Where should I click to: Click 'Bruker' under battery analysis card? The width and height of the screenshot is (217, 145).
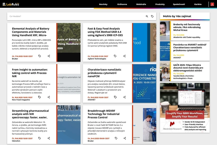pyautogui.click(x=15, y=59)
